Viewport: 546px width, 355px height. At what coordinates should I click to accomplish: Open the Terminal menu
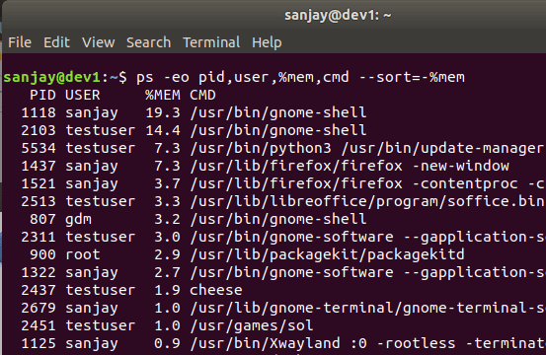point(211,42)
